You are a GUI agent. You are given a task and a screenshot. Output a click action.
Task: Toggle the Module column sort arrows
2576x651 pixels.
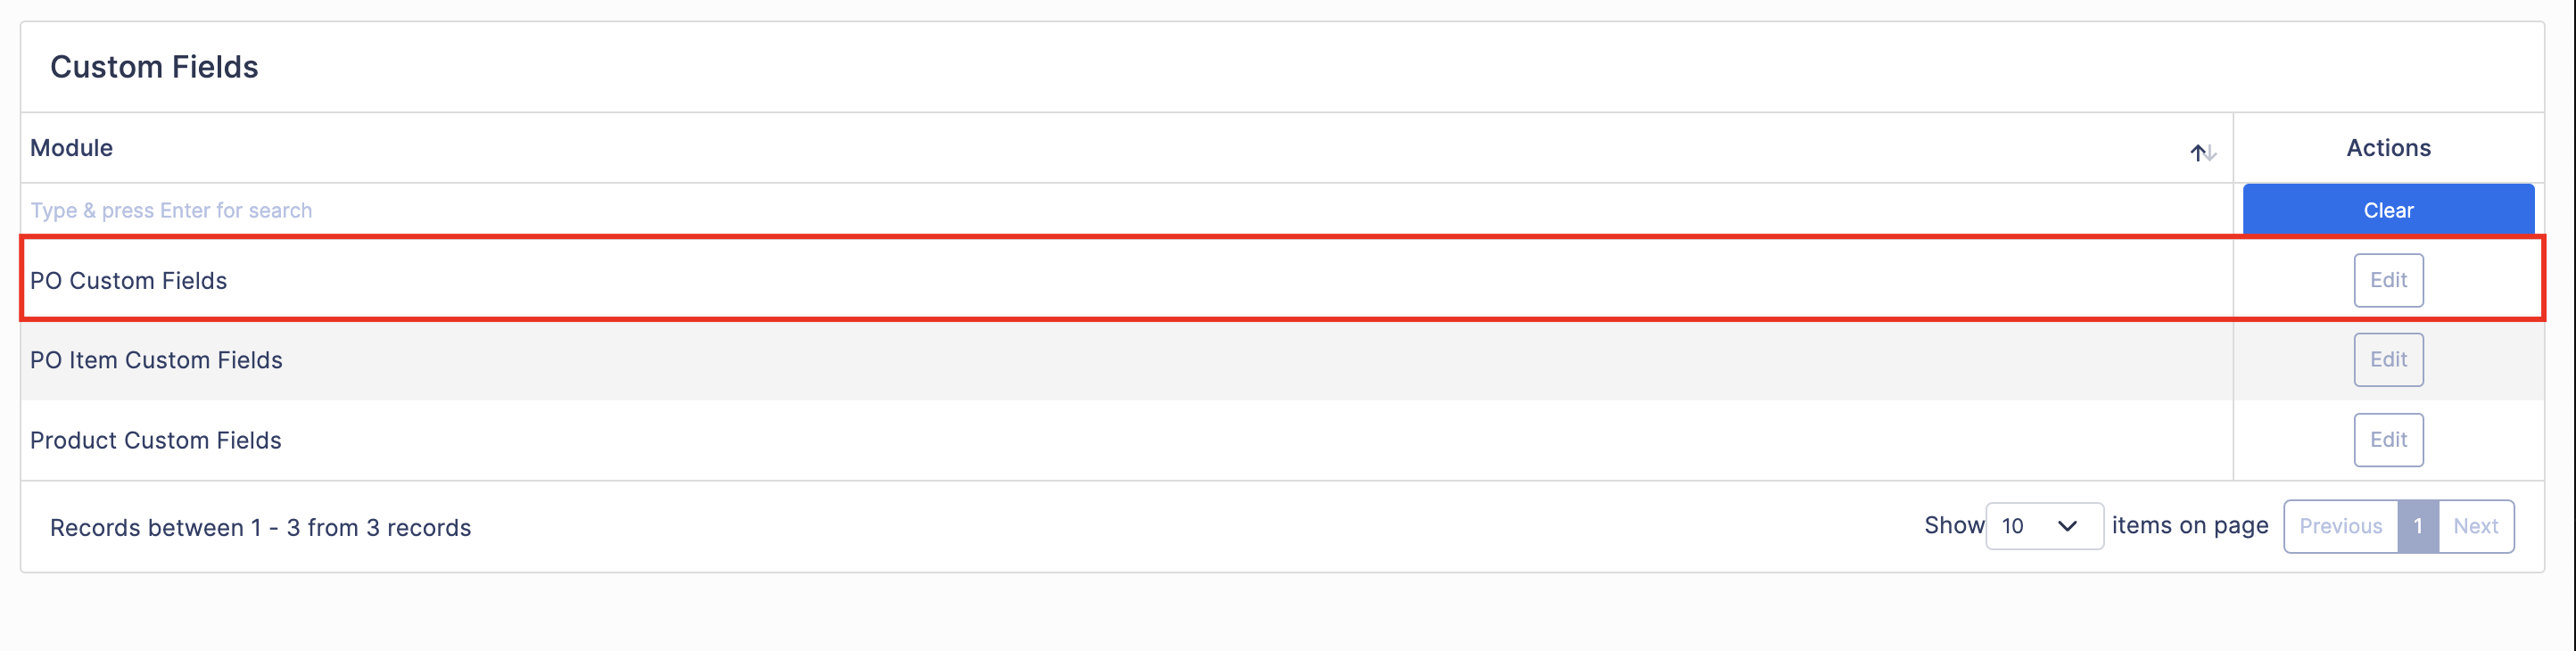2203,152
